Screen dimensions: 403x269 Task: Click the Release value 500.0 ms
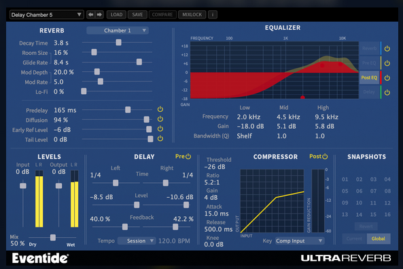[x=218, y=229]
